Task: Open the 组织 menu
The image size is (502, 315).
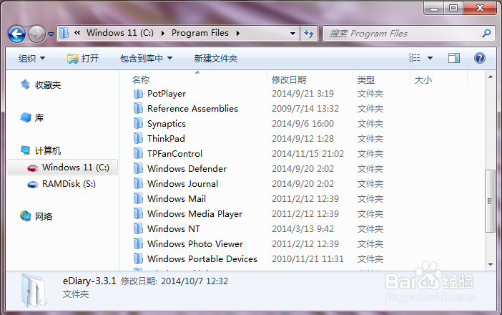Action: pyautogui.click(x=31, y=58)
